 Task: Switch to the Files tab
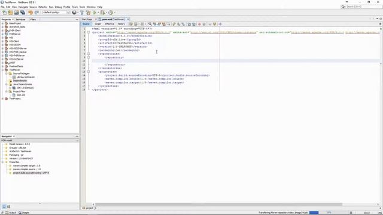click(33, 20)
